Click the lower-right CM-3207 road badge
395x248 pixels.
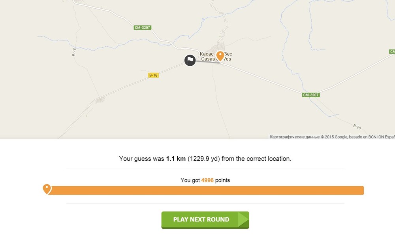point(311,95)
